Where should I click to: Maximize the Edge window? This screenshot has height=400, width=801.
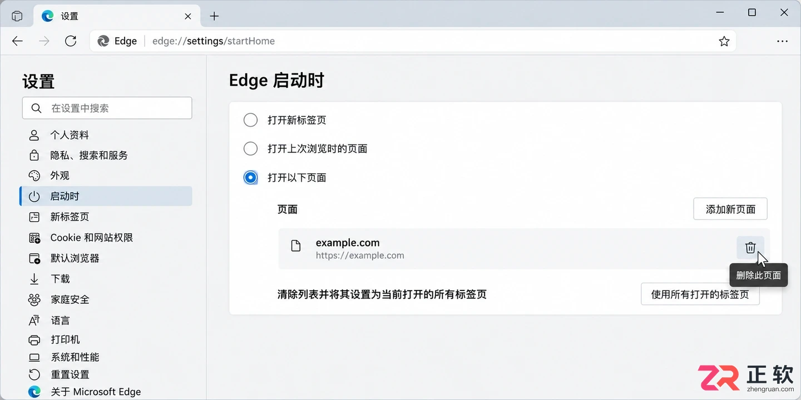pyautogui.click(x=752, y=13)
